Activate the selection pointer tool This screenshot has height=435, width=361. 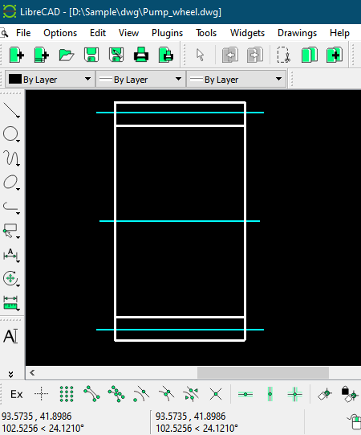[200, 55]
